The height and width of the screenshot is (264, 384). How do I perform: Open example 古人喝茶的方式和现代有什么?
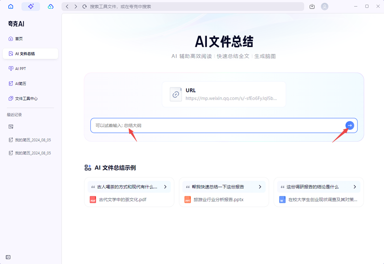[x=129, y=187]
